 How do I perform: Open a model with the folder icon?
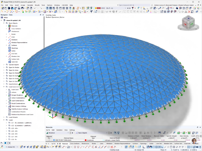click(x=6, y=8)
